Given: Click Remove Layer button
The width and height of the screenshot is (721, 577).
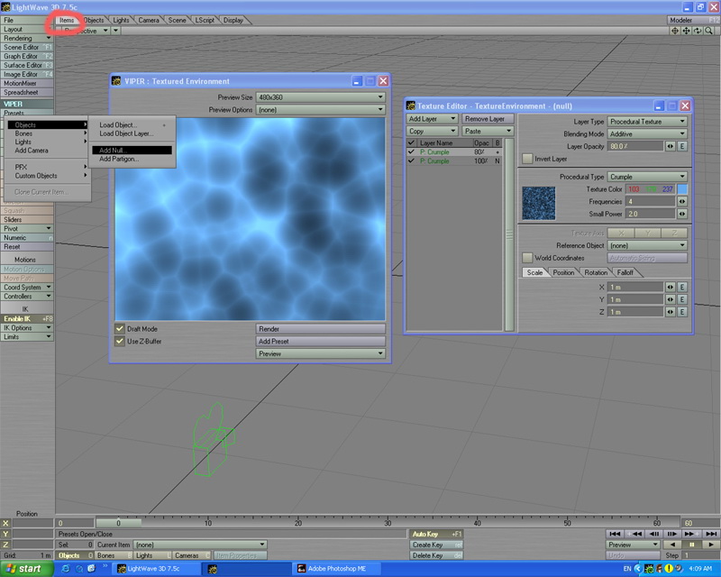Looking at the screenshot, I should point(488,119).
